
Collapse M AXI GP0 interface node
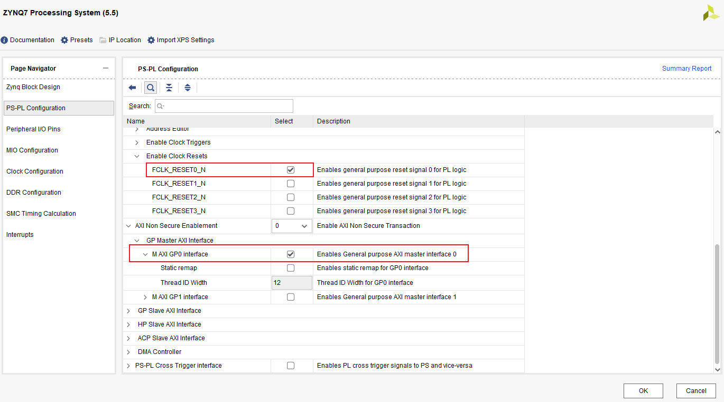point(145,254)
